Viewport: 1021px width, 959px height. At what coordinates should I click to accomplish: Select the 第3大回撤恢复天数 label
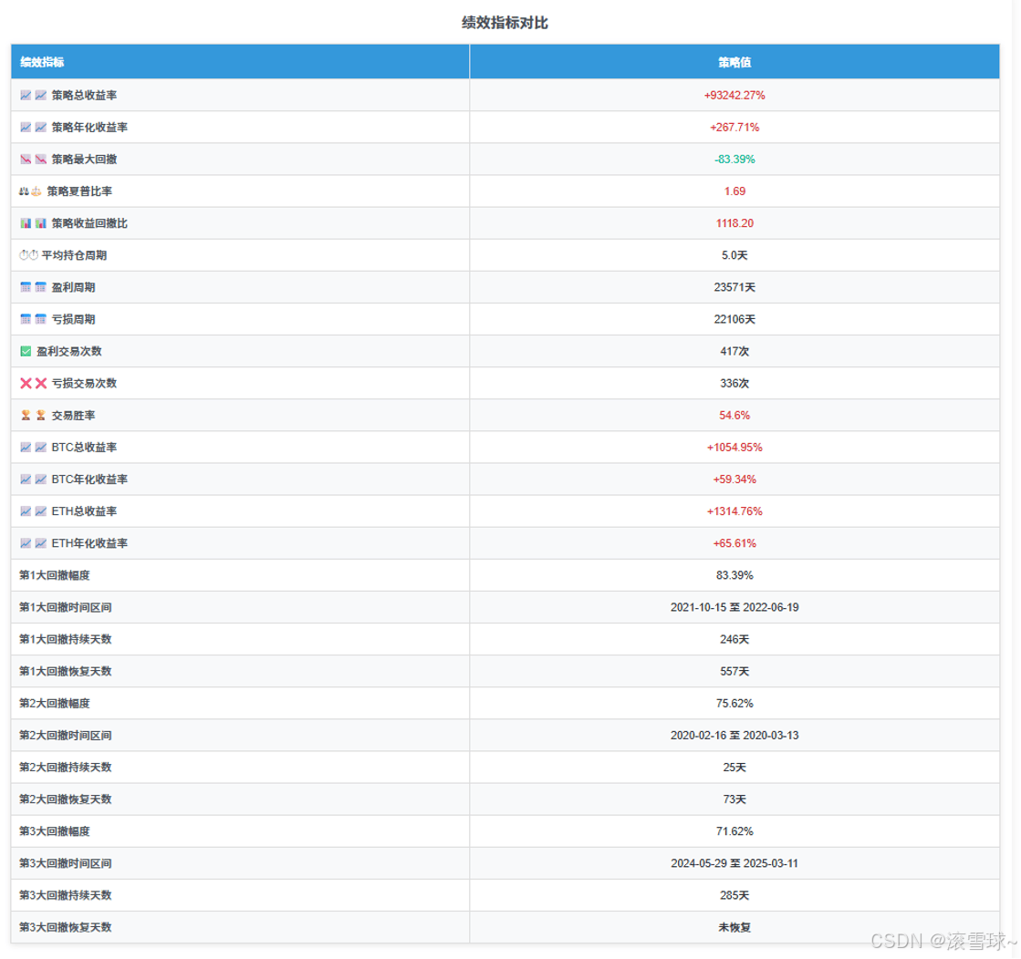66,927
